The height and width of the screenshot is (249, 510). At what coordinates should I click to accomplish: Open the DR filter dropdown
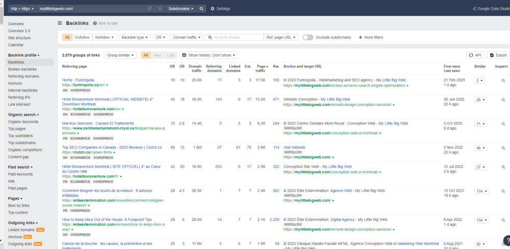pyautogui.click(x=160, y=37)
